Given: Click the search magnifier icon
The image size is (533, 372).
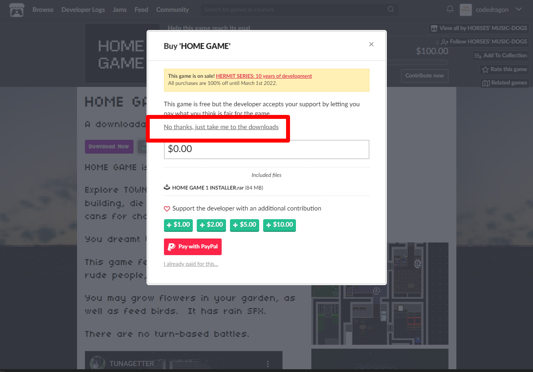Looking at the screenshot, I should point(391,9).
